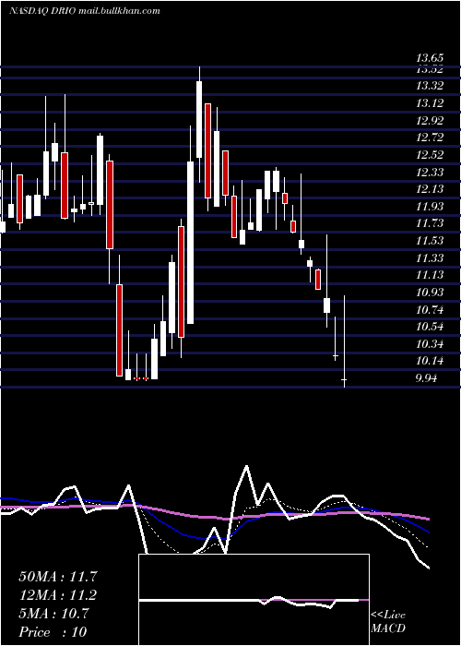Click the 11.53 price axis label
This screenshot has height=646, width=461.
point(430,241)
